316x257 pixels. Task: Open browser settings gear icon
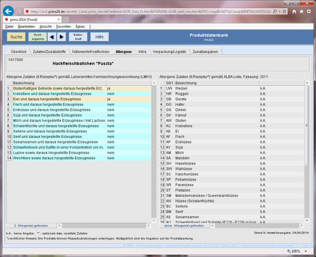310,11
